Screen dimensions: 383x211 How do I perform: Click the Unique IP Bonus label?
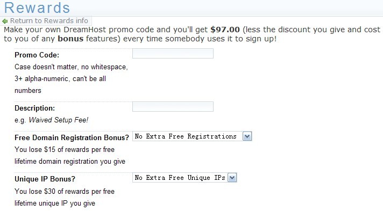45,179
